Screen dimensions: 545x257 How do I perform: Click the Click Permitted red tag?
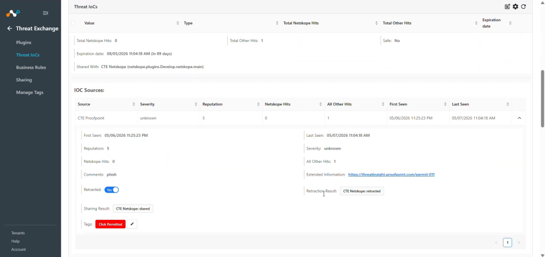[x=110, y=225]
